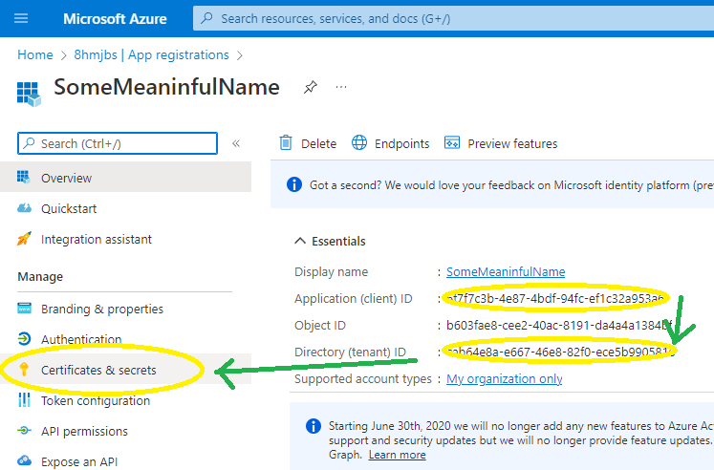Viewport: 714px width, 470px height.
Task: Click the SomeMeaninfulName page title
Action: click(166, 87)
